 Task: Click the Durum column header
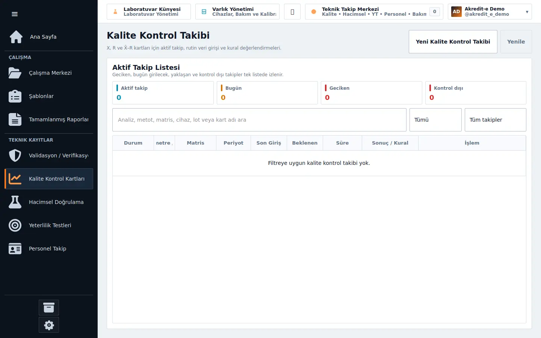pyautogui.click(x=133, y=143)
